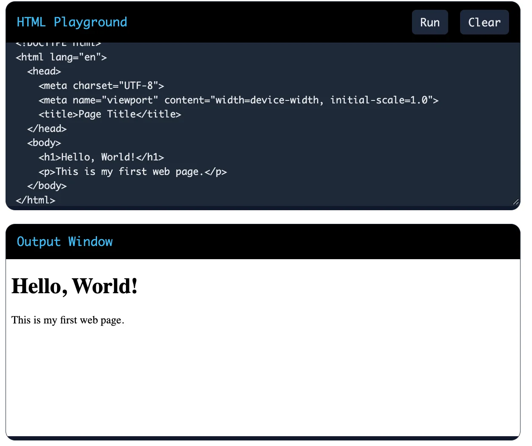The width and height of the screenshot is (532, 446).
Task: Click the <h1>Hello, World!</h1> code line
Action: (101, 157)
